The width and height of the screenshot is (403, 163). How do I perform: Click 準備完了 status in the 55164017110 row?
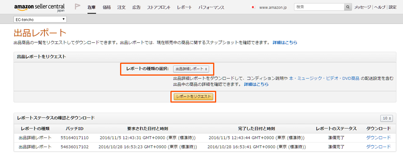tap(336, 138)
